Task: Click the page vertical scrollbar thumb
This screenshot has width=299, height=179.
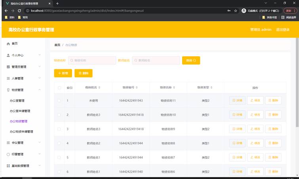Action: (297, 82)
